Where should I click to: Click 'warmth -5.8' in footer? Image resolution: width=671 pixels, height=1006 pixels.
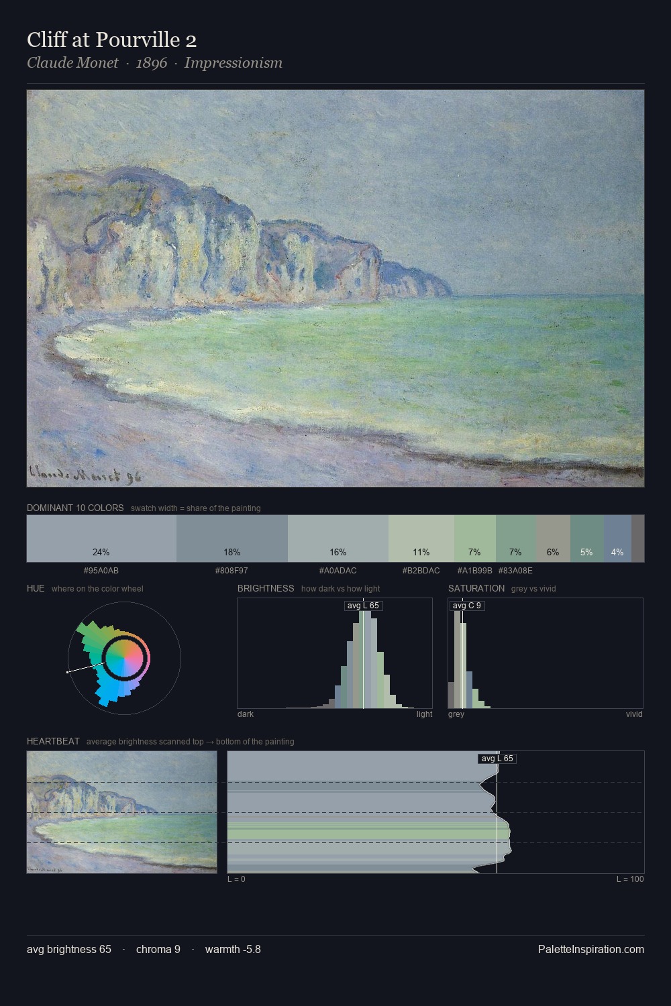pyautogui.click(x=233, y=949)
